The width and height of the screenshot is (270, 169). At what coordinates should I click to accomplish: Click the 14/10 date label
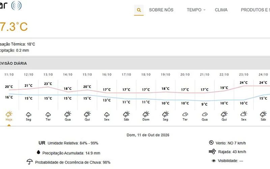[x=68, y=74]
